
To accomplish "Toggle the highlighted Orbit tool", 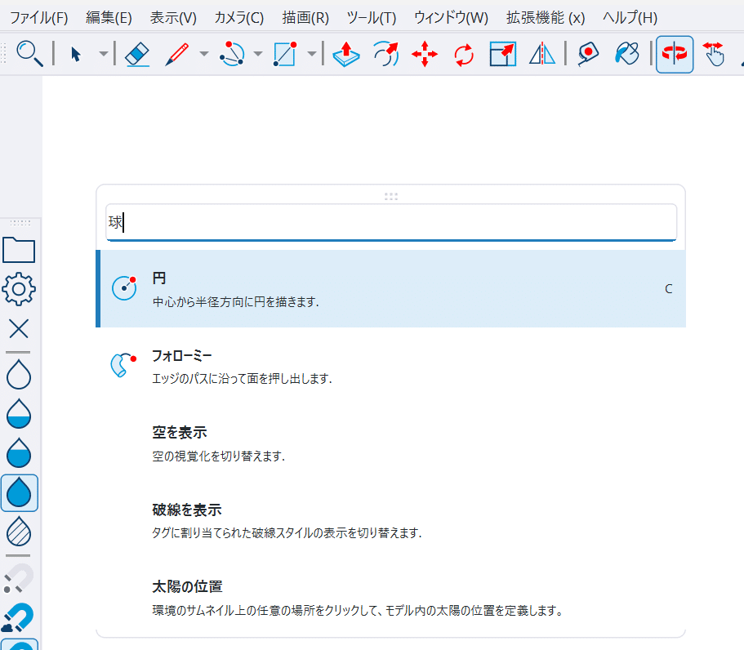I will [x=675, y=54].
